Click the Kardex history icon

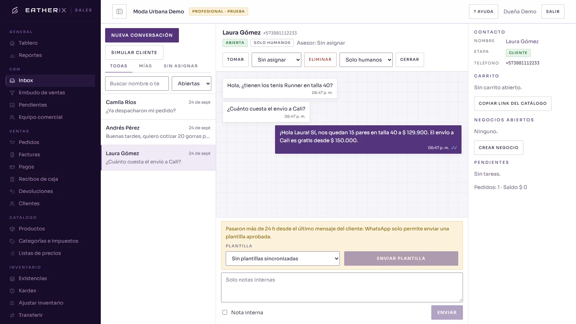point(12,291)
